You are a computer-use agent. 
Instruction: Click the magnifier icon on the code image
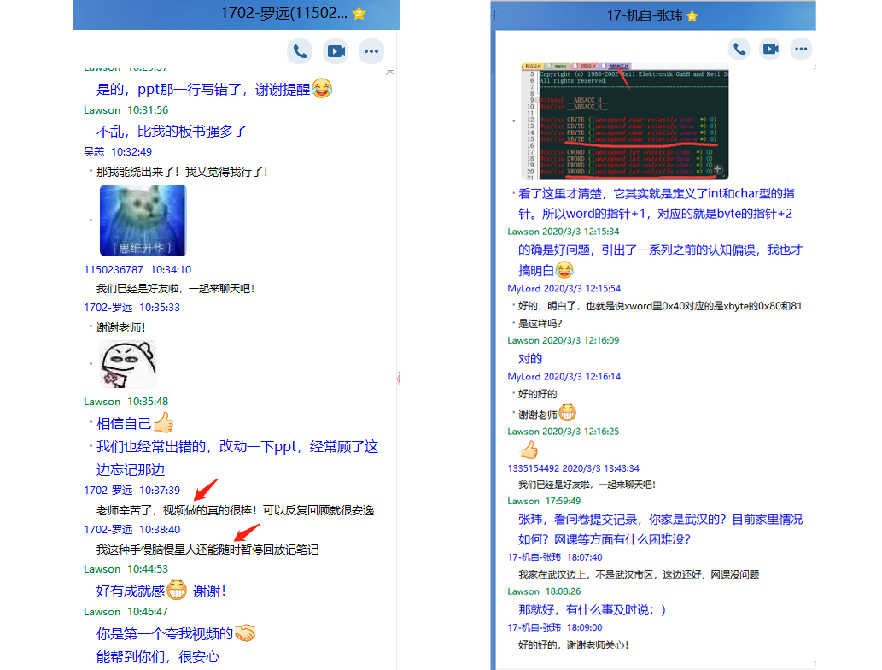coord(718,170)
